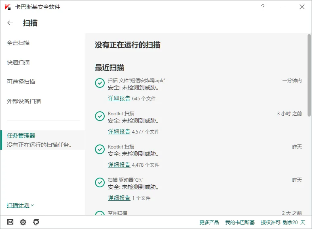The image size is (312, 229).
Task: Click the 3 小时 之前 timestamp
Action: 289,114
